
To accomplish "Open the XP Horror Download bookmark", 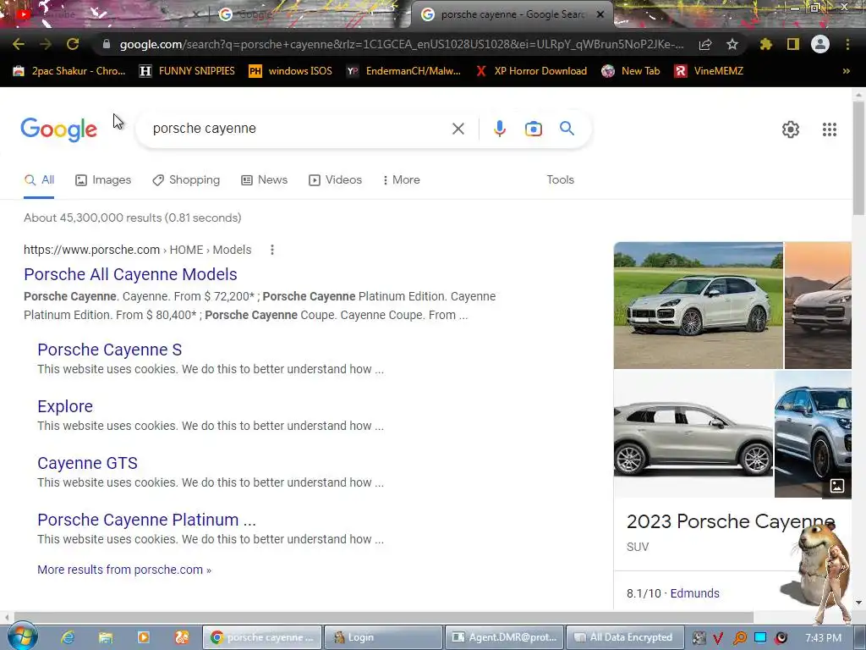I will [x=531, y=71].
